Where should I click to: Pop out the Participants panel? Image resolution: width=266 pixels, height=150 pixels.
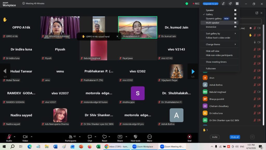point(257,13)
